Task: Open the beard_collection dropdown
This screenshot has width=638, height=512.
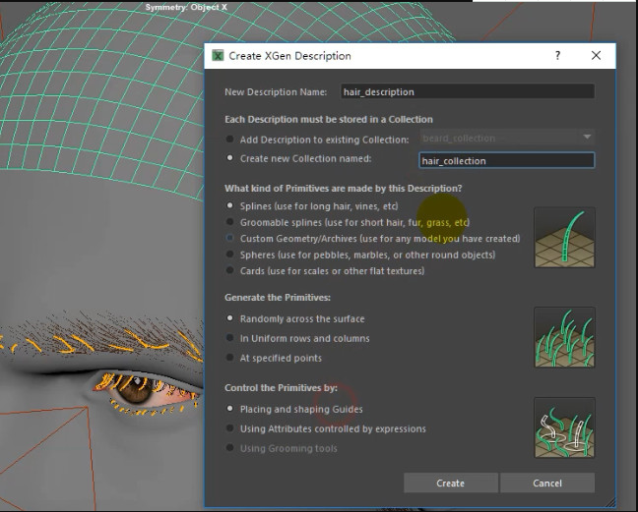Action: pyautogui.click(x=507, y=138)
